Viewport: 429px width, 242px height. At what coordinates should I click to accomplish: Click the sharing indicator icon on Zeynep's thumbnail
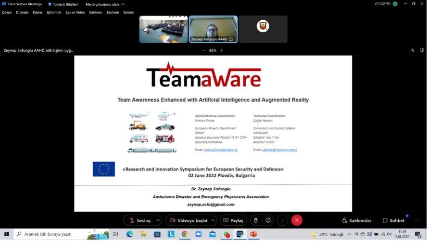(x=231, y=39)
